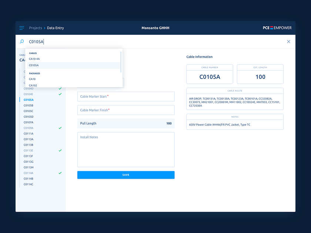Click the Cable Marker Start field
Viewport: 311px width, 233px height.
(x=126, y=97)
